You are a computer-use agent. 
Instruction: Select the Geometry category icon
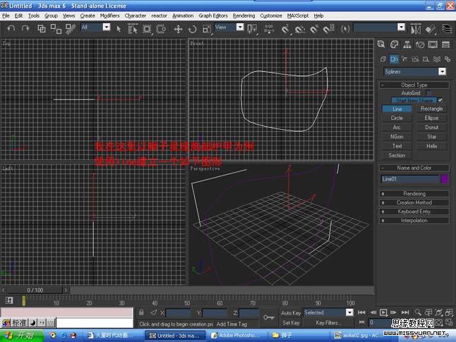click(x=383, y=59)
